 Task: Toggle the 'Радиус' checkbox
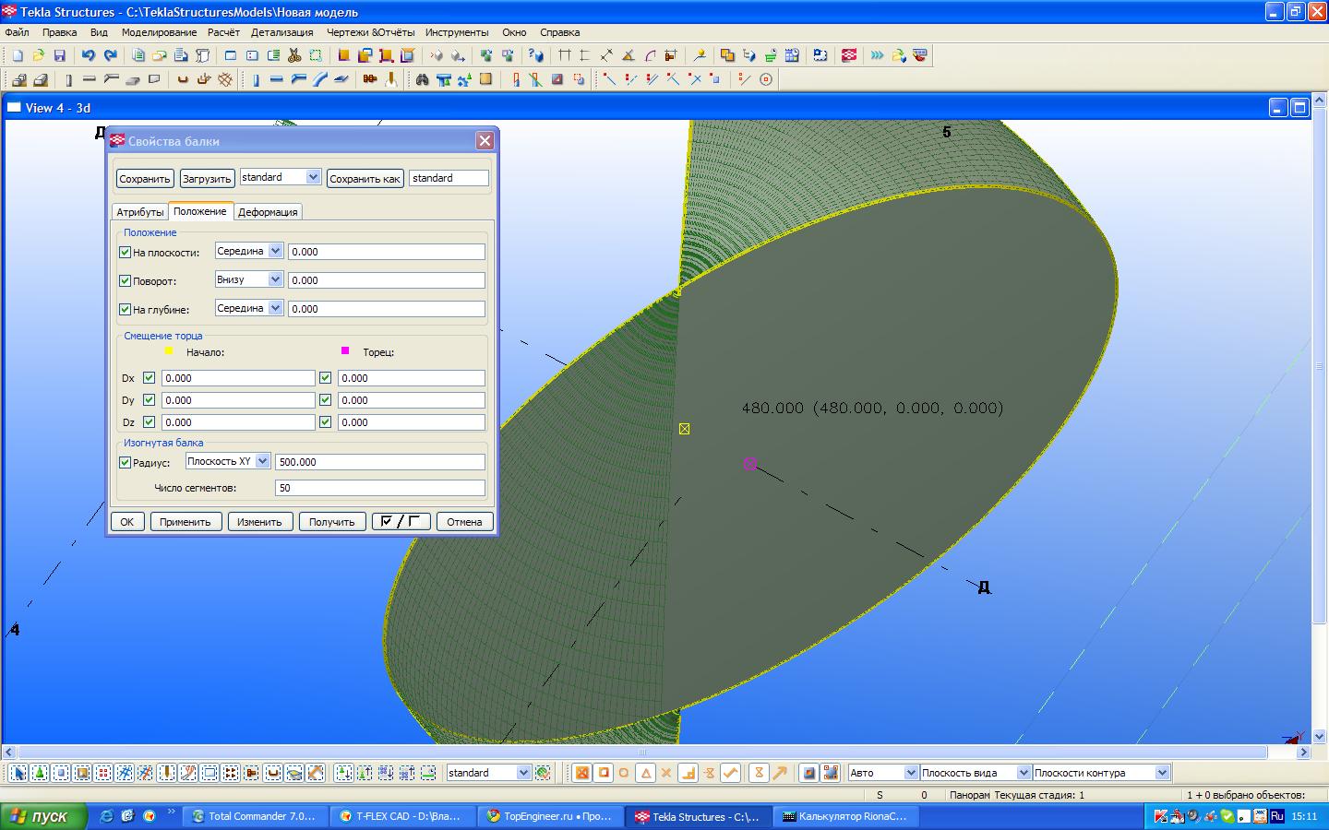point(126,463)
